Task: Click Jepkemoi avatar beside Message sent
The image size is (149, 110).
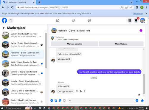Action: (x=53, y=61)
